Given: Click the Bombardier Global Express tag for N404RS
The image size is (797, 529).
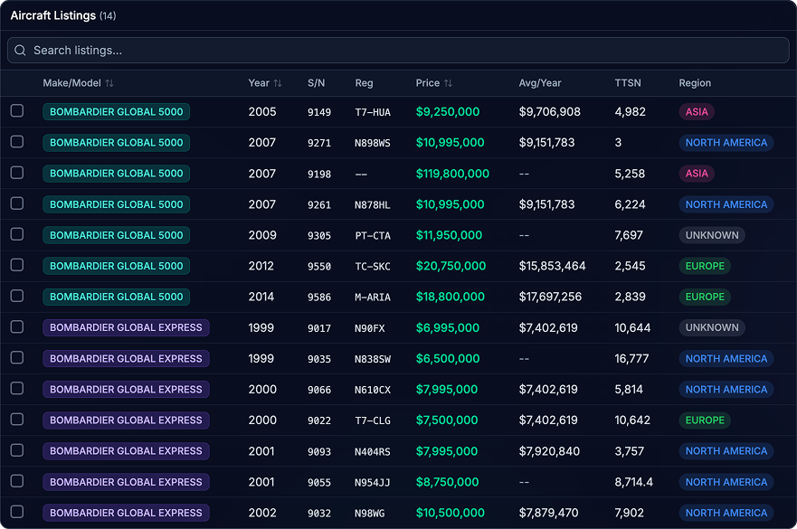Looking at the screenshot, I should coord(126,451).
